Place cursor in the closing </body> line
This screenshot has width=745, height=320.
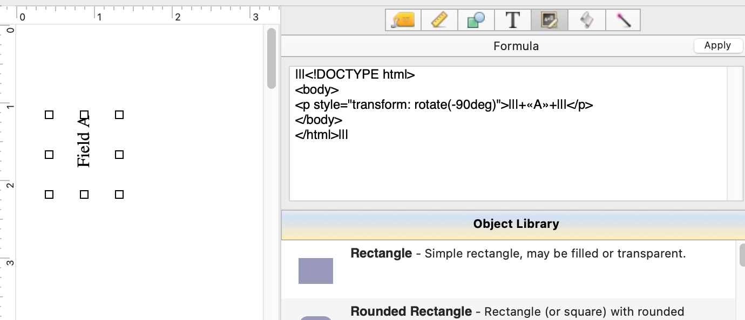319,120
